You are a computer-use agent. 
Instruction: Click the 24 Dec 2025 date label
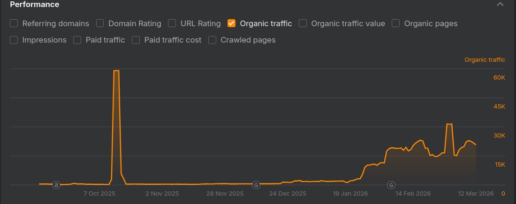coord(288,194)
